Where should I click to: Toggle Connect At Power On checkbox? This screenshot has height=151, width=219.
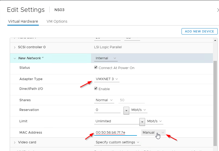pos(96,68)
